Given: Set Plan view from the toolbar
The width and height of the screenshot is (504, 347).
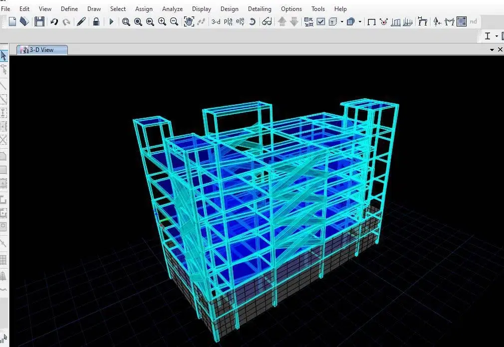Looking at the screenshot, I should pyautogui.click(x=228, y=21).
